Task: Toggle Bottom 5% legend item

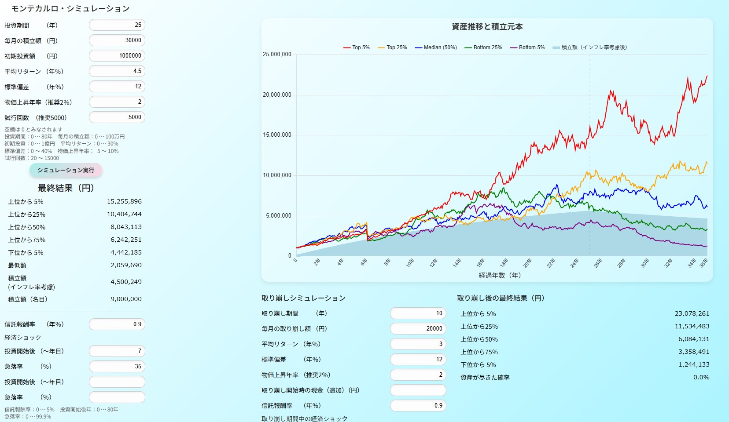Action: coord(527,47)
